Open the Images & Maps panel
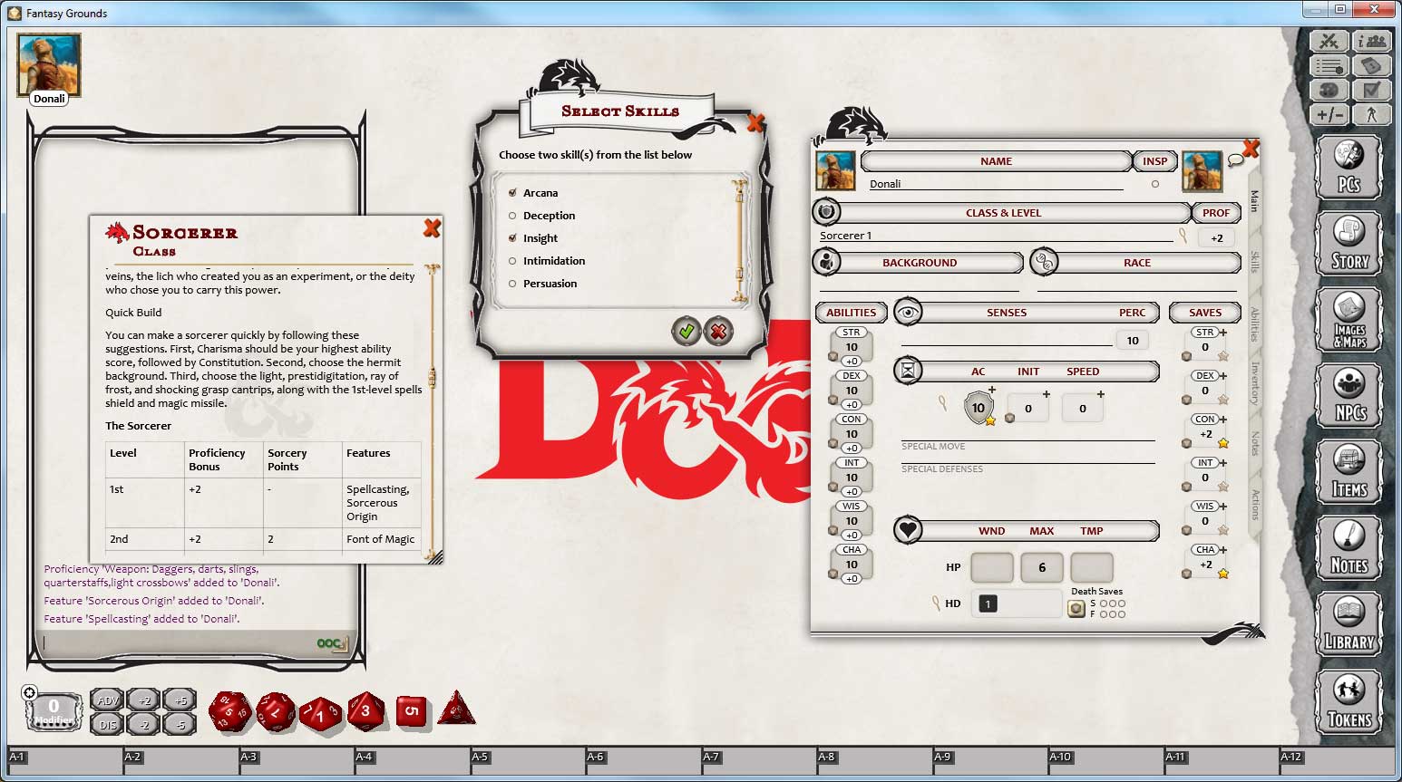1402x782 pixels. pyautogui.click(x=1349, y=318)
